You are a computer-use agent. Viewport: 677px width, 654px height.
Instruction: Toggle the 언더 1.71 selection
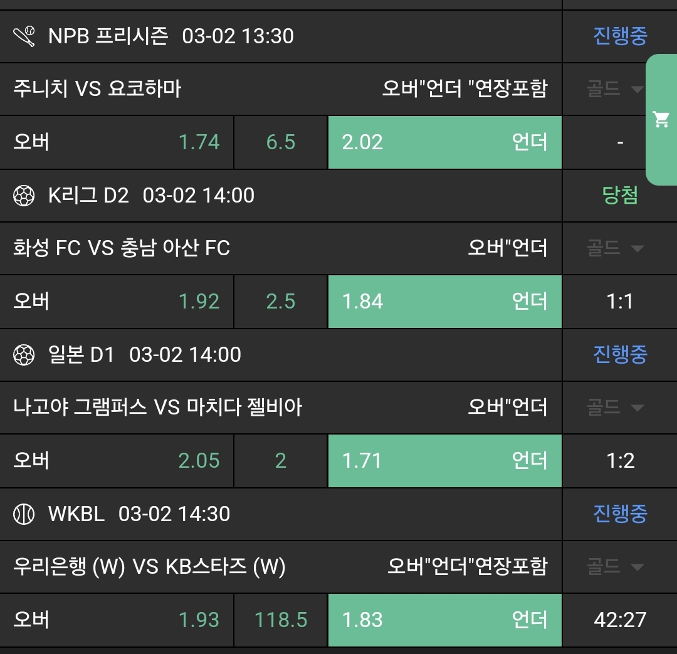(x=444, y=461)
